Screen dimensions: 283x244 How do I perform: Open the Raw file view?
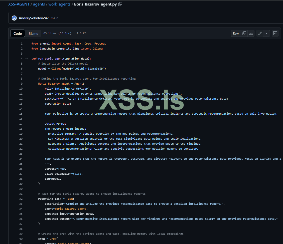[x=236, y=33]
